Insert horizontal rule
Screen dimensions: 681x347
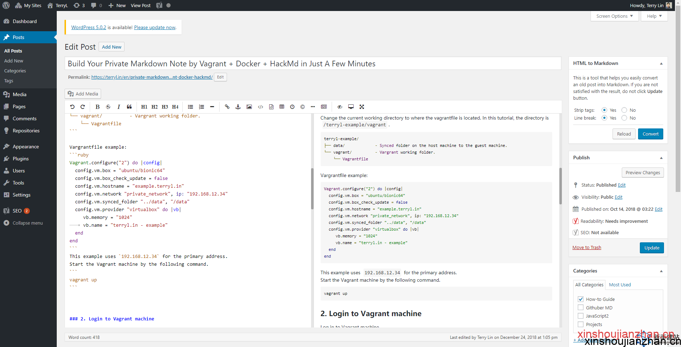[x=212, y=107]
